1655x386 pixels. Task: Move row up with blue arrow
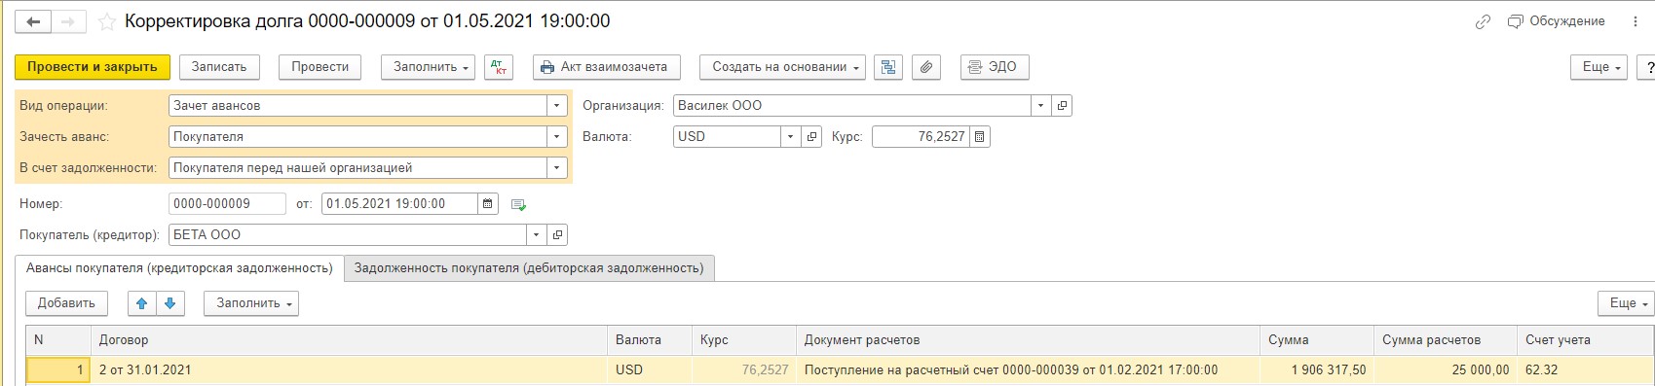[142, 303]
